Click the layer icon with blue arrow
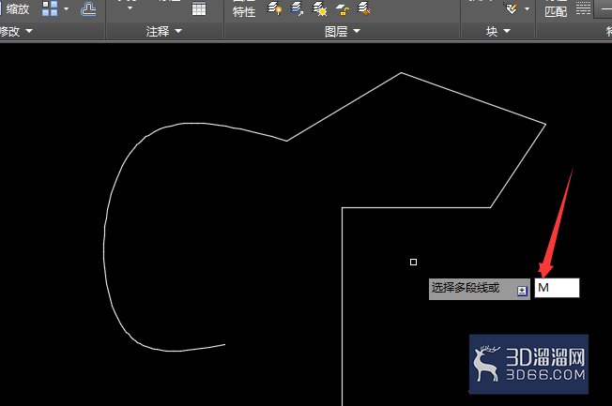612x406 pixels. point(298,8)
